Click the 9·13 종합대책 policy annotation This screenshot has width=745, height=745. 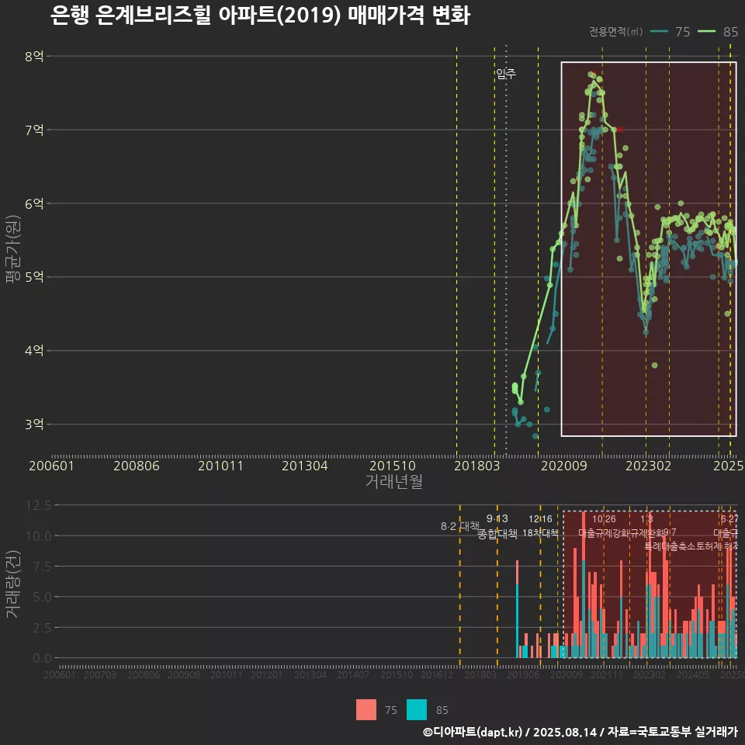tap(497, 526)
